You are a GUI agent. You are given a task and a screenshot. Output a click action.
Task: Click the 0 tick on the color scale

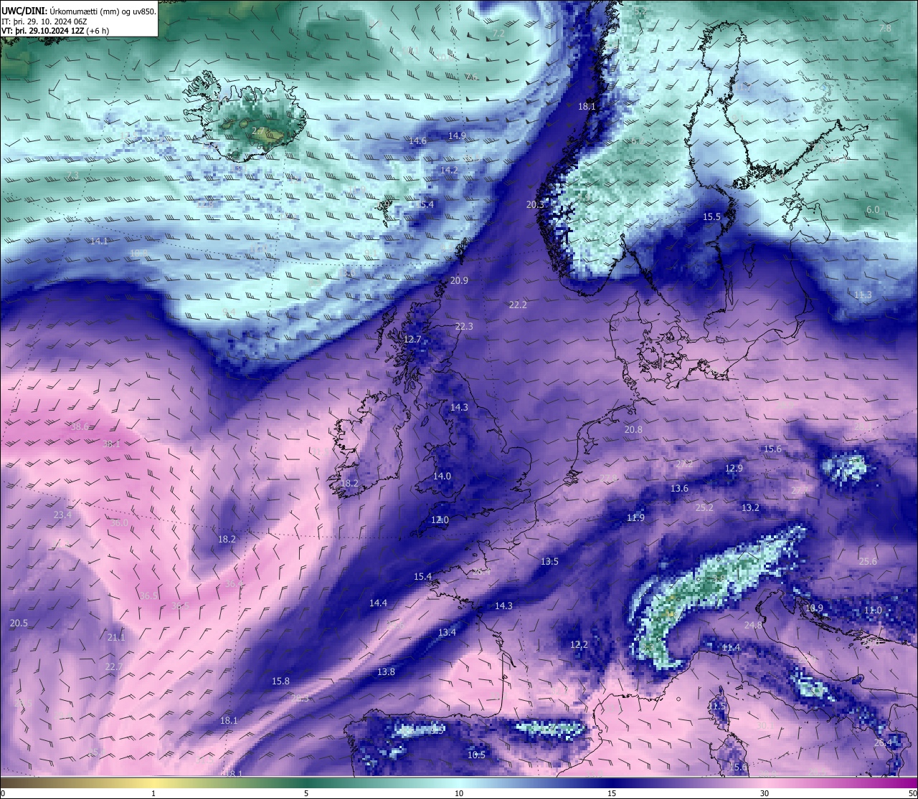coord(3,793)
